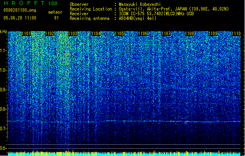Select the filename 0506281100.png

(20, 10)
